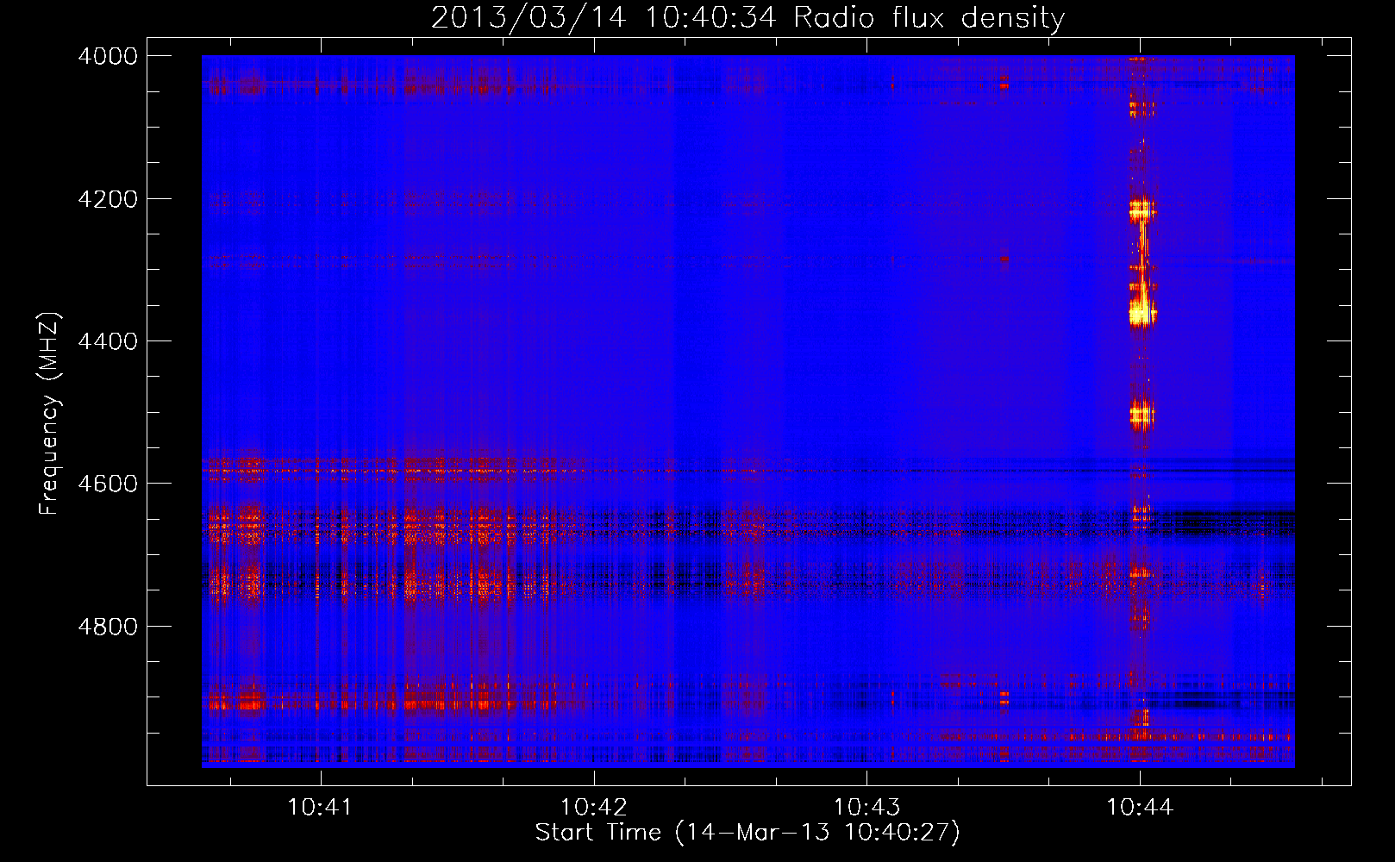Click the 4800 frequency tick label
Screen dimensions: 1395x862
pyautogui.click(x=108, y=626)
